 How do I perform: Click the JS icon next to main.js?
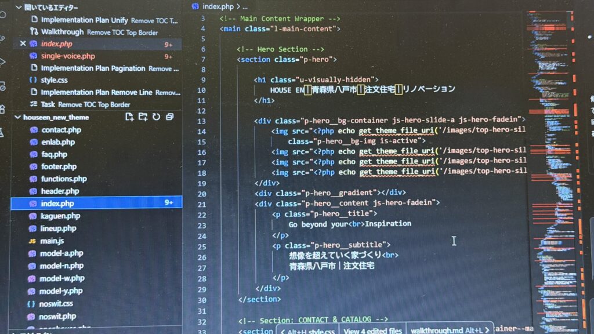[x=32, y=241]
